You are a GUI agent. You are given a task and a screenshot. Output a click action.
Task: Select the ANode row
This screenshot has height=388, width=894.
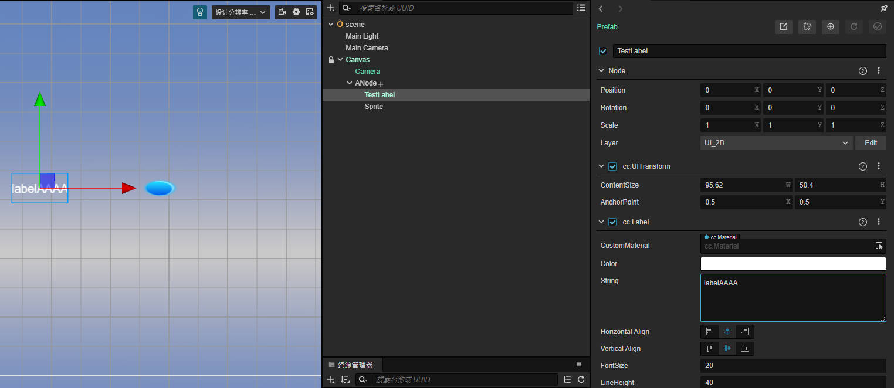pos(456,83)
